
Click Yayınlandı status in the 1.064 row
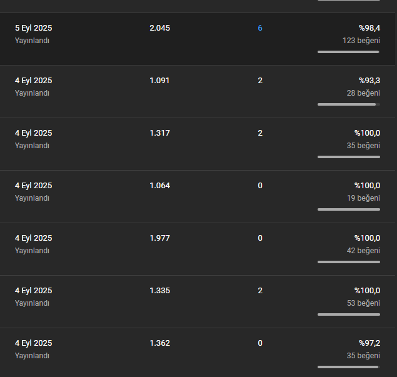point(32,198)
